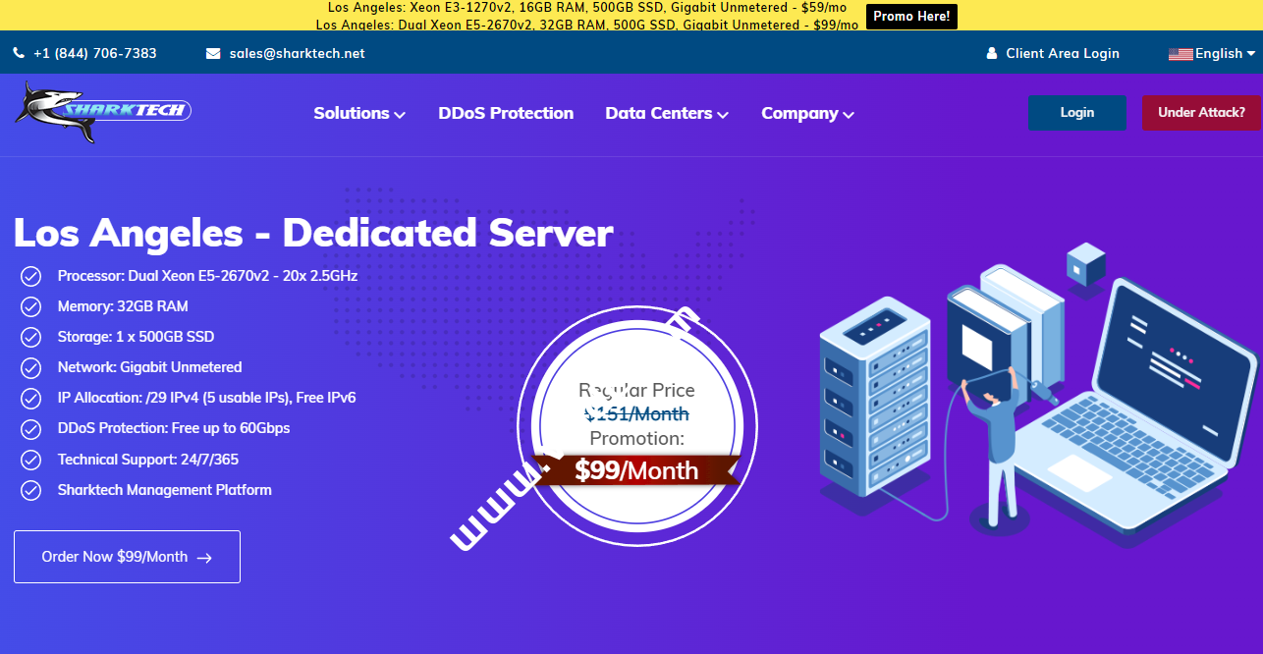1263x654 pixels.
Task: Expand the Data Centers dropdown menu
Action: (667, 114)
